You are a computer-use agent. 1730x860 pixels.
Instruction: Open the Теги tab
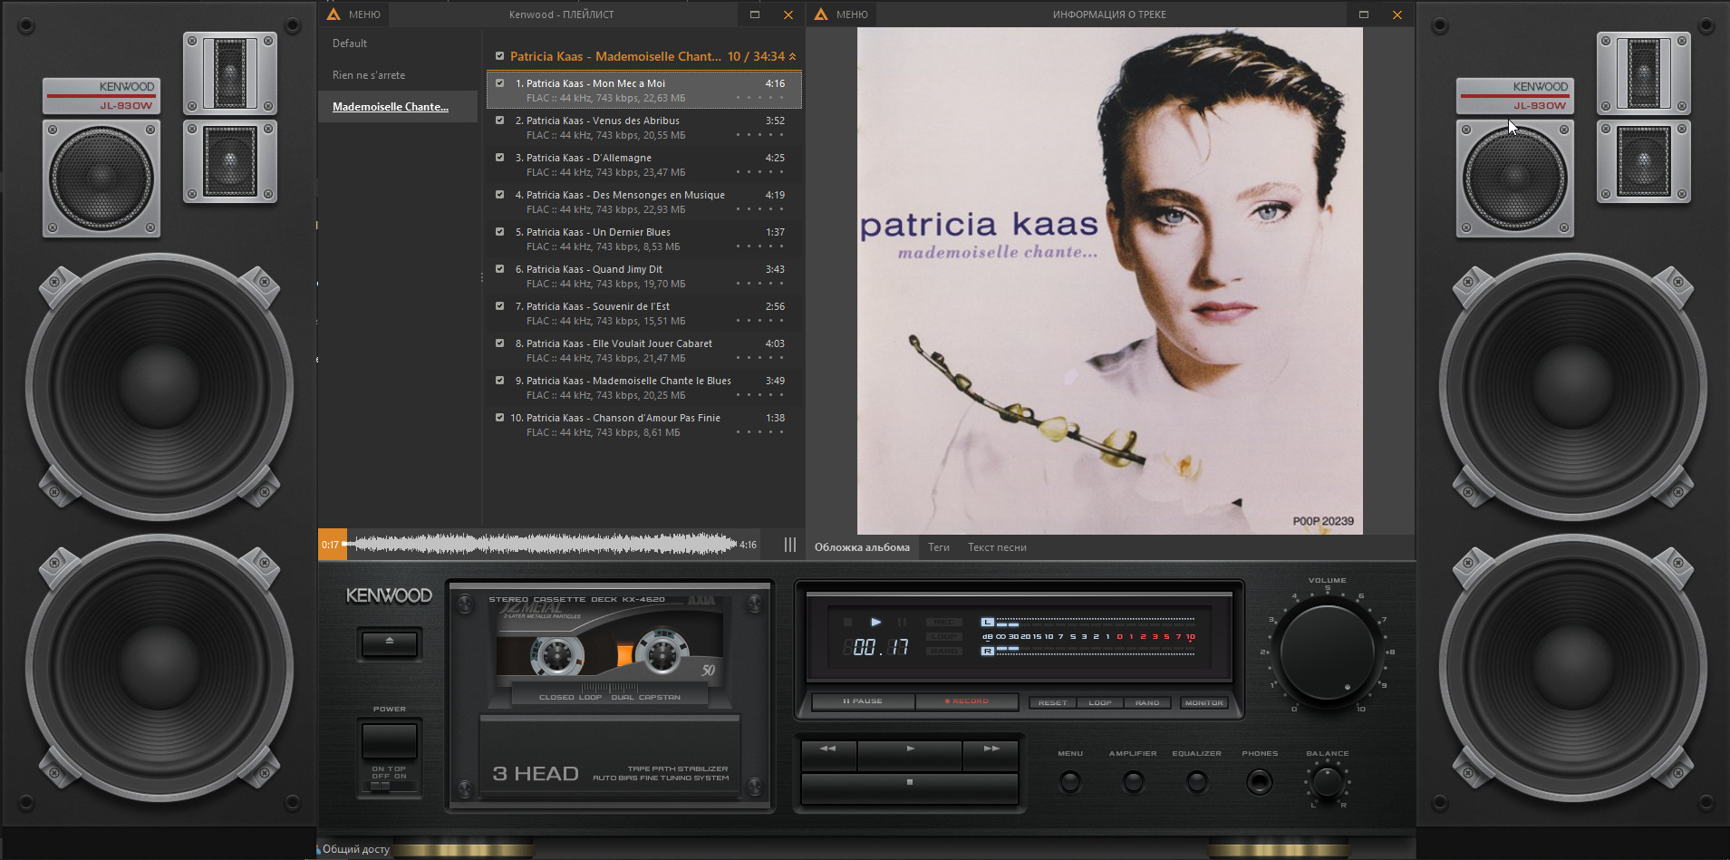click(939, 547)
